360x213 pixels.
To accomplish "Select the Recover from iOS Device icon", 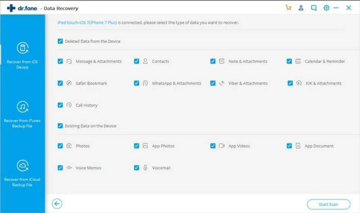I will coord(22,48).
